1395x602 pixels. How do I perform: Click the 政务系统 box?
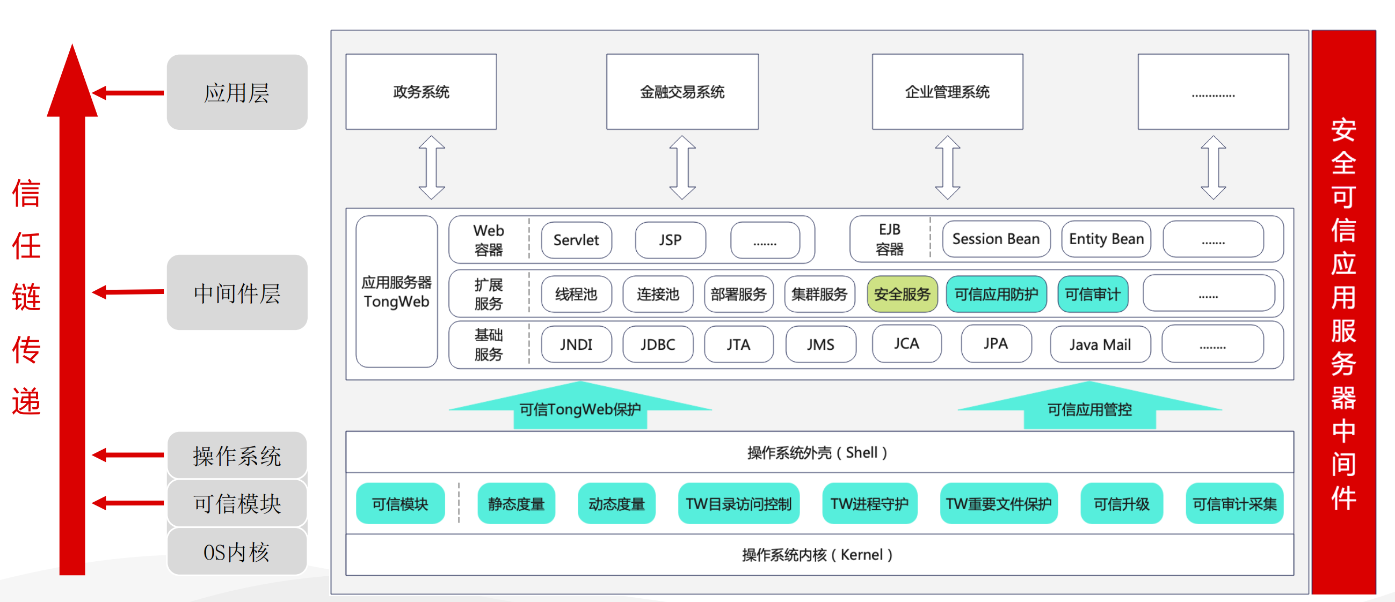[421, 92]
